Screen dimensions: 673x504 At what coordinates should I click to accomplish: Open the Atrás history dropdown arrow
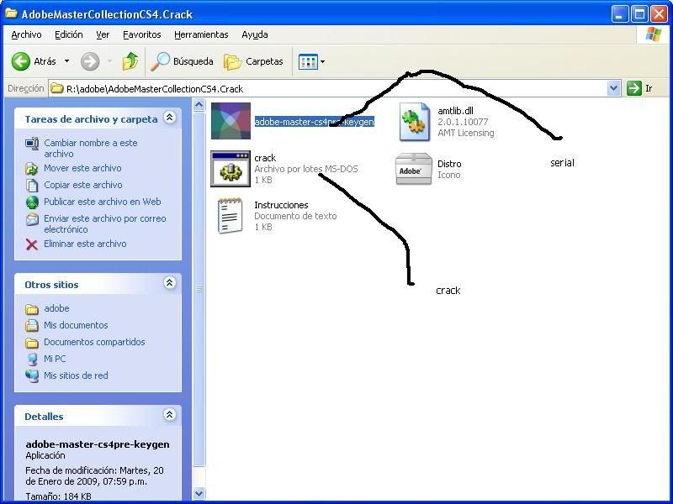click(67, 61)
